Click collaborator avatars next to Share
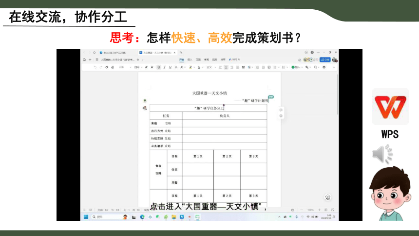This screenshot has width=419, height=236. coord(310,59)
